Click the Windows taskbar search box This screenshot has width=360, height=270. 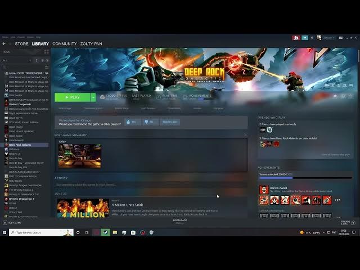click(41, 232)
